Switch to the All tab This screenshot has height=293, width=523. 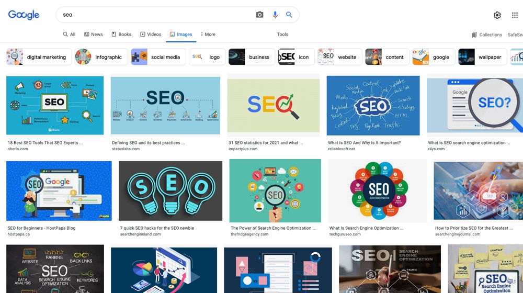coord(70,35)
